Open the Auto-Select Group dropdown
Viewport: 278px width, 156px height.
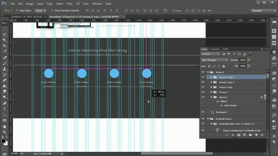(x=40, y=11)
